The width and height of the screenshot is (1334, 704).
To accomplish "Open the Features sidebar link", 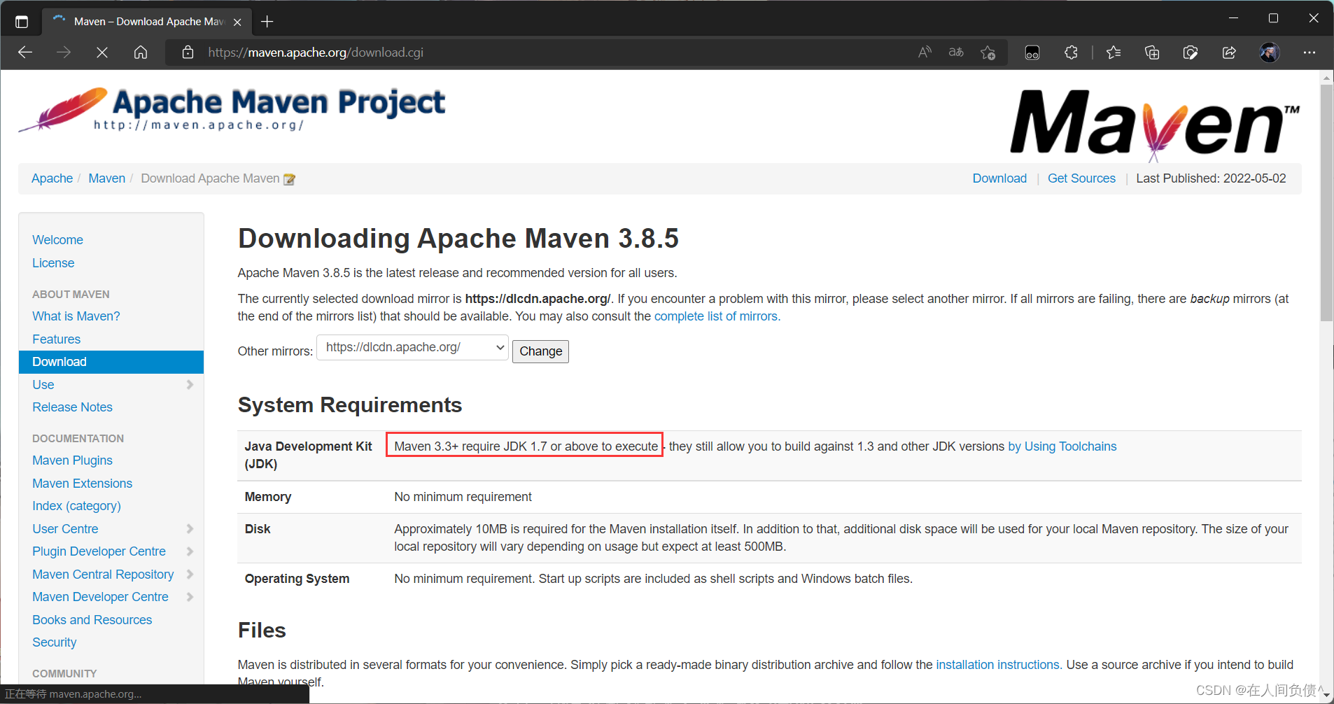I will tap(56, 339).
